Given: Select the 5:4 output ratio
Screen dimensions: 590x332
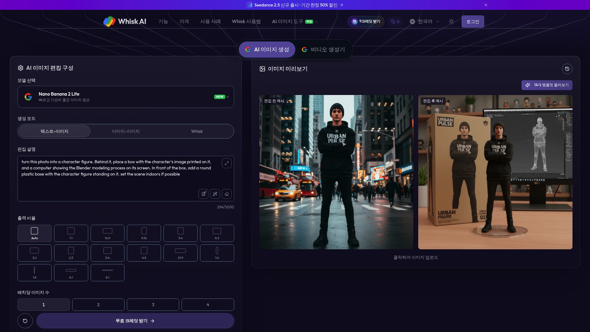Looking at the screenshot, I should (108, 253).
